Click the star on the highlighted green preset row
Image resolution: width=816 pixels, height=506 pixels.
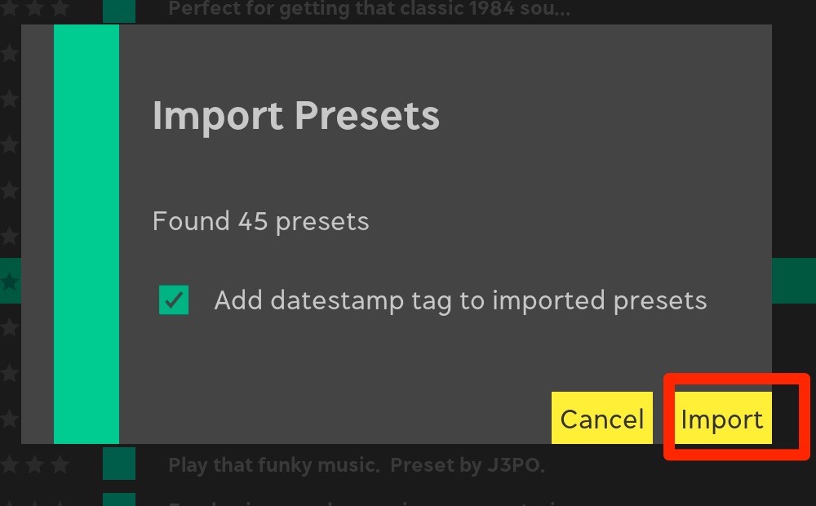9,282
